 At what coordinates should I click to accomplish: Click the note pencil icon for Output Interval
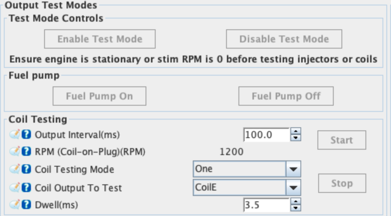pyautogui.click(x=15, y=134)
